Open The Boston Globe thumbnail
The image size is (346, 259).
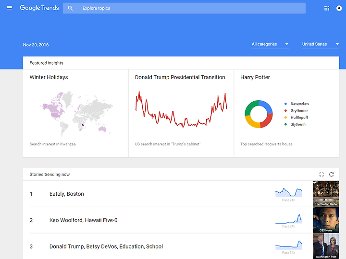pos(326,194)
